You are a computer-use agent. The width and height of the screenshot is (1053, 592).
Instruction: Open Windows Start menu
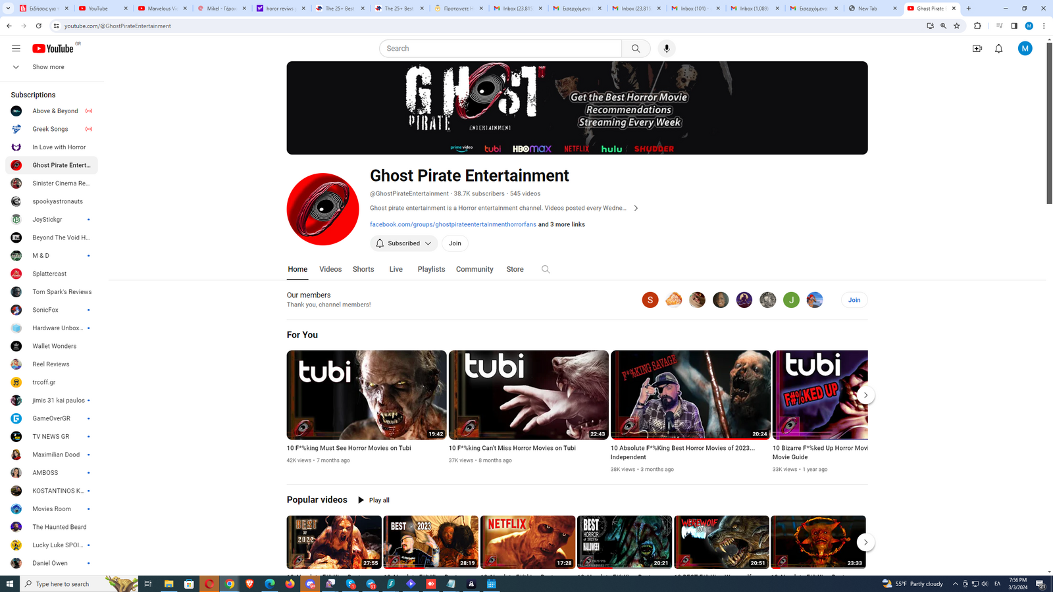pyautogui.click(x=10, y=583)
